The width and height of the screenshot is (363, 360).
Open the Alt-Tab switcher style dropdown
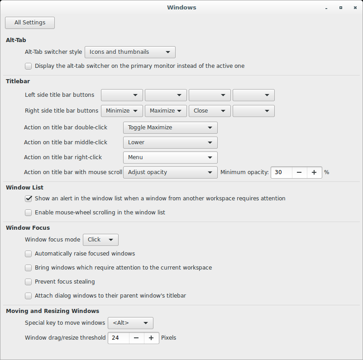tap(130, 52)
